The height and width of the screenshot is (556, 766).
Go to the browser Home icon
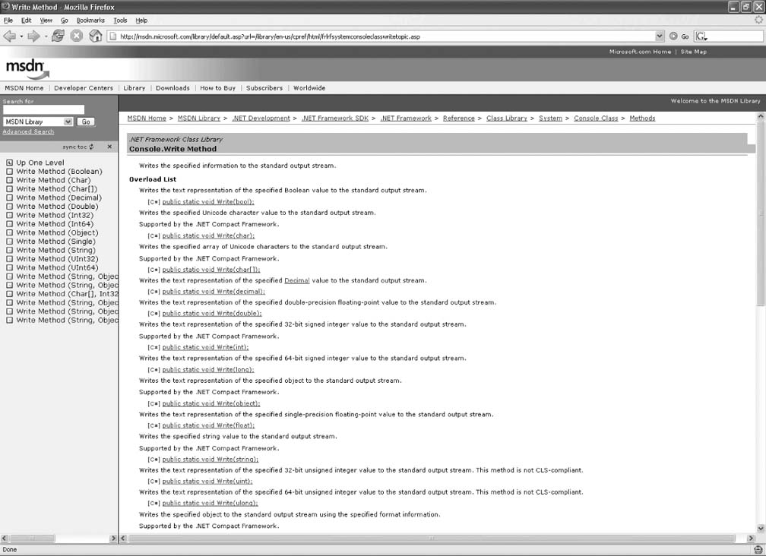tap(96, 36)
